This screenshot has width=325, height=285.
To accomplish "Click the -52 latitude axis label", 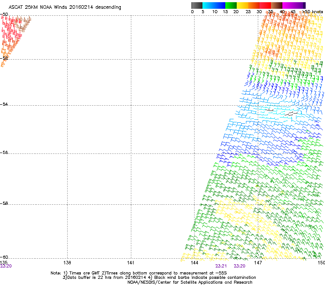I will pyautogui.click(x=4, y=58).
